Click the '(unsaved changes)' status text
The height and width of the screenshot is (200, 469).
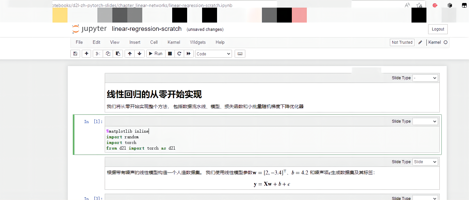click(x=205, y=30)
